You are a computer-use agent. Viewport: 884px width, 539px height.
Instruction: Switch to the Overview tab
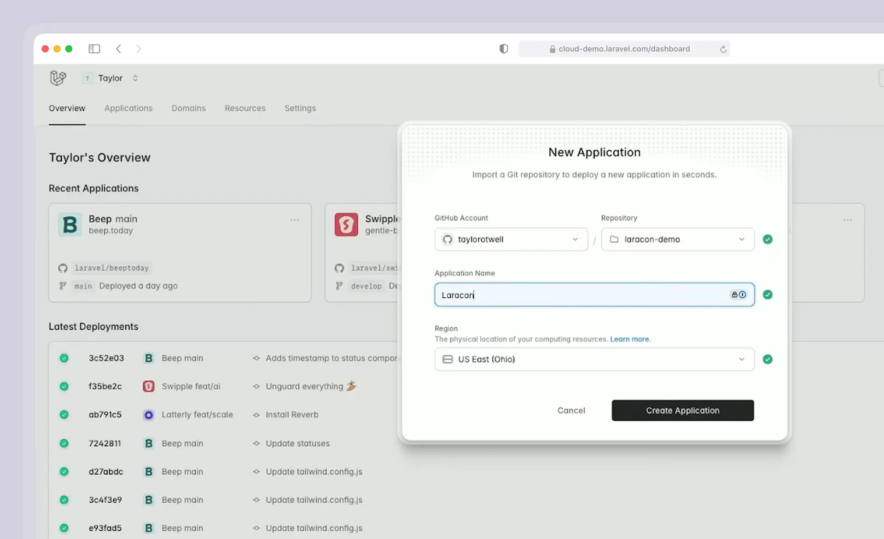point(67,108)
